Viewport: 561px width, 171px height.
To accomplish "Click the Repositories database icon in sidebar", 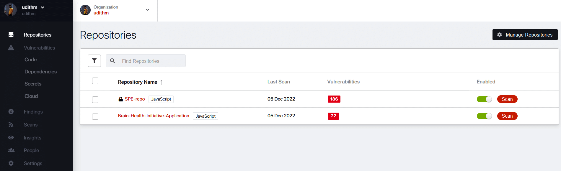I will point(11,35).
